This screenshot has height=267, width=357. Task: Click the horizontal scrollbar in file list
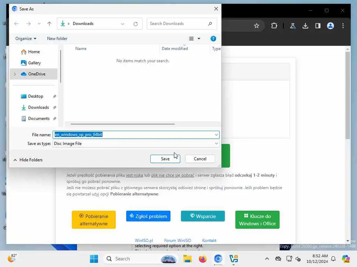(122, 124)
